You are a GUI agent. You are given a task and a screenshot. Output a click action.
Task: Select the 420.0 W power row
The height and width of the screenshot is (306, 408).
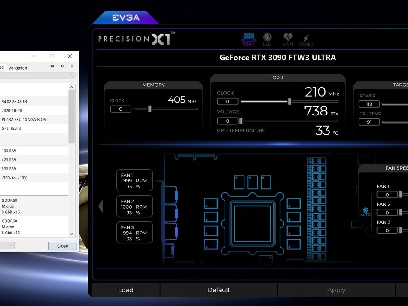tap(34, 160)
